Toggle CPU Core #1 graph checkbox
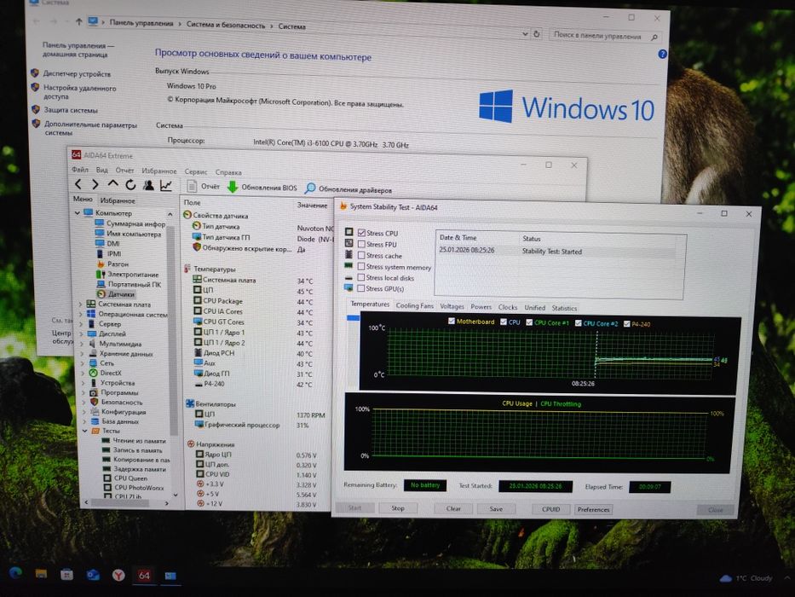The image size is (795, 597). [x=529, y=322]
